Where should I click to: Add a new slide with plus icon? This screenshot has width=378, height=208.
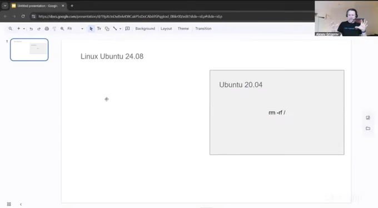18,28
